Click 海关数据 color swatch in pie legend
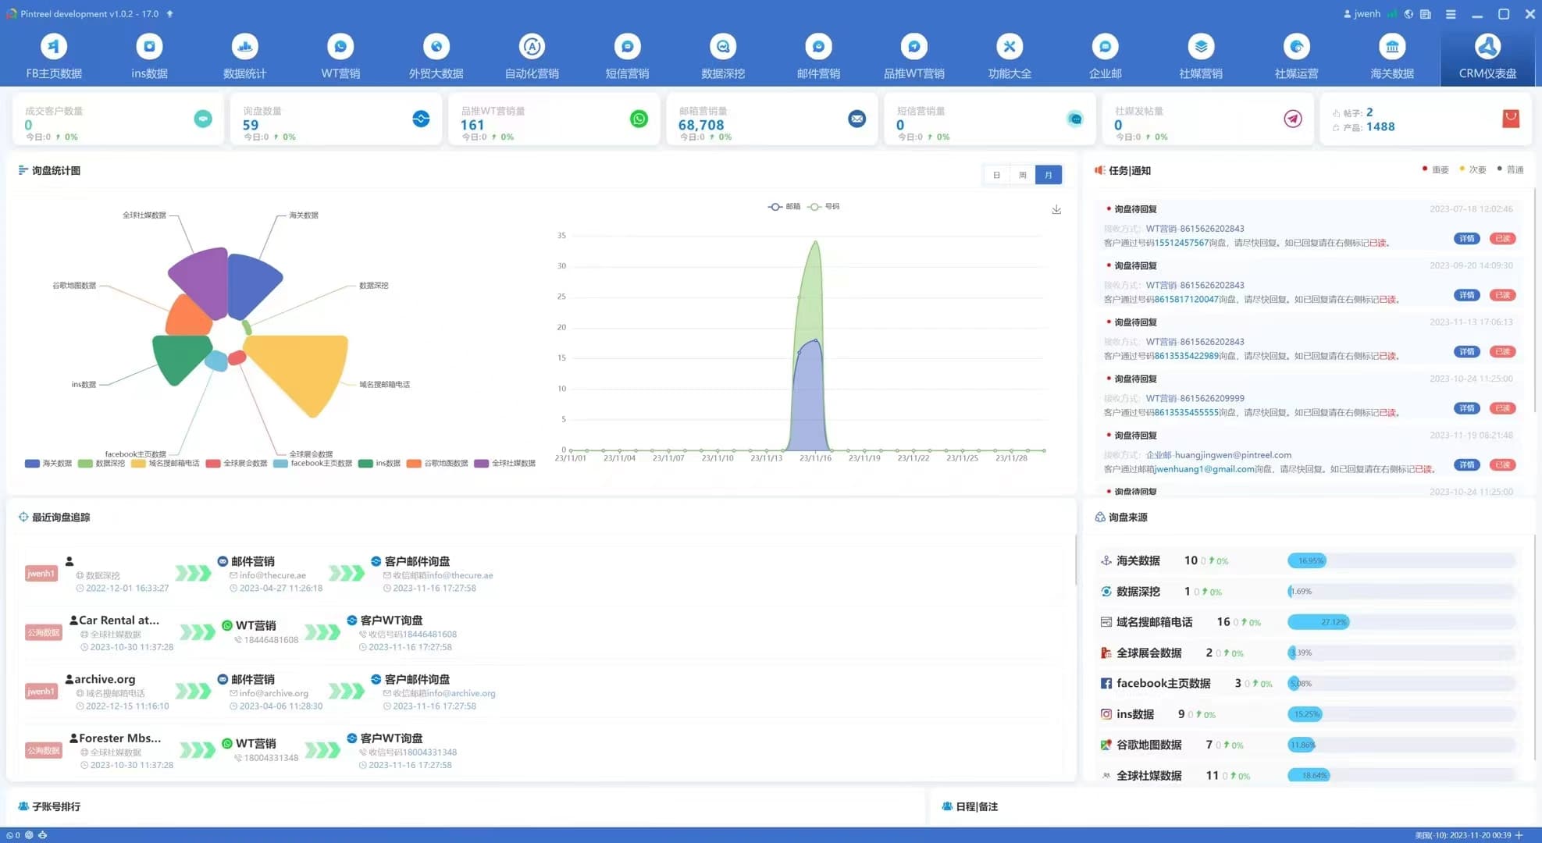 click(32, 464)
